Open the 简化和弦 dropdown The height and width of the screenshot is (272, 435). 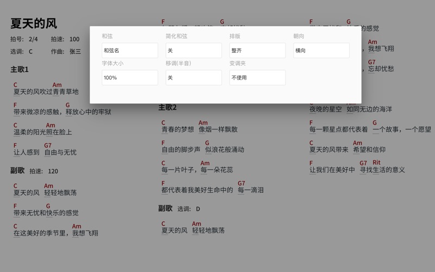(x=194, y=51)
